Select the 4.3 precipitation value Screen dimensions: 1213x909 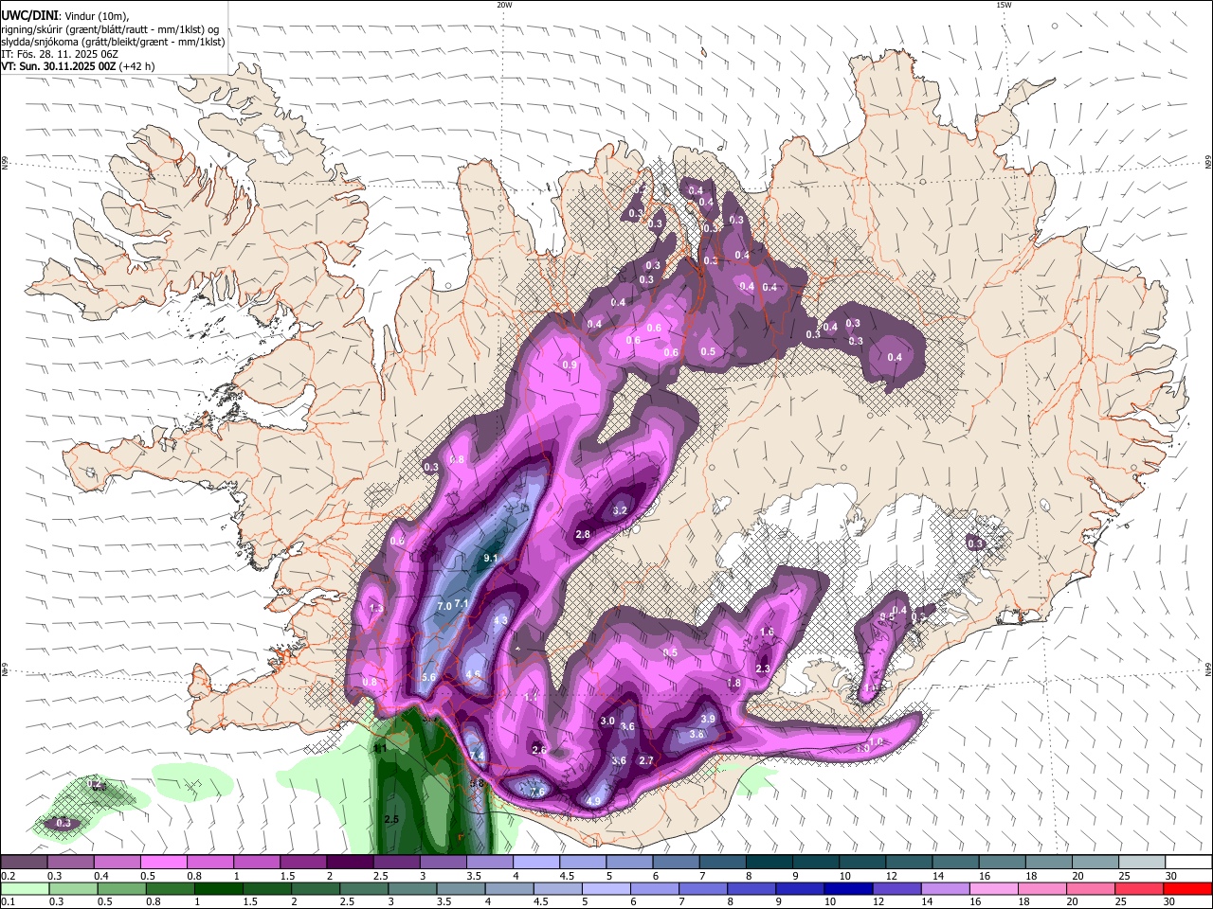pos(501,620)
